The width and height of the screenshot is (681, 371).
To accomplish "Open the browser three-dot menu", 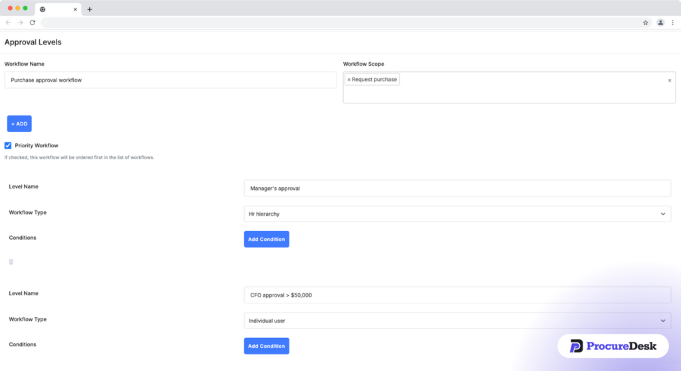I will pyautogui.click(x=673, y=23).
